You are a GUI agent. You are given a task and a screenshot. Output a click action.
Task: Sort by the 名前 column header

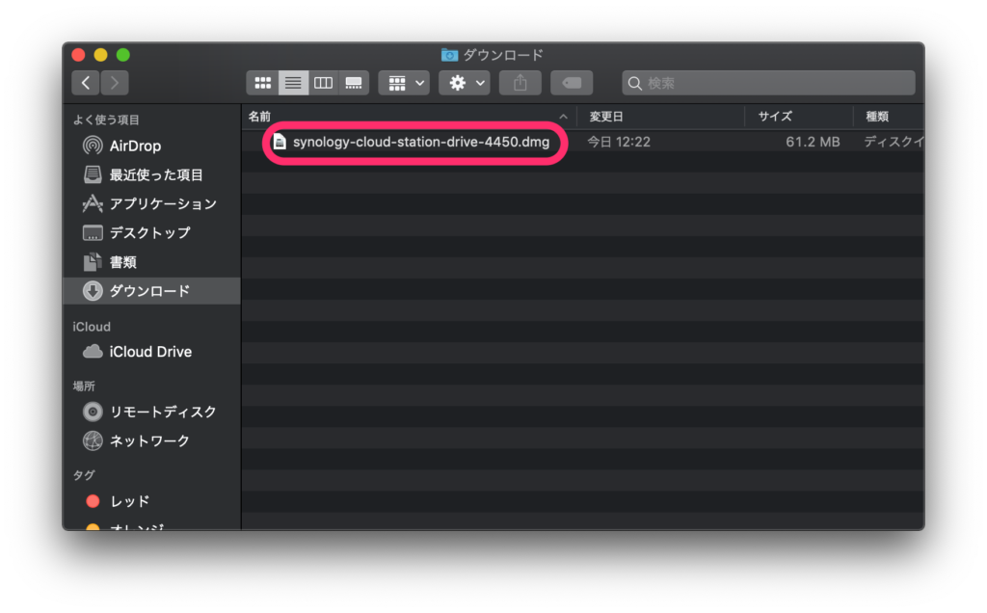point(260,117)
